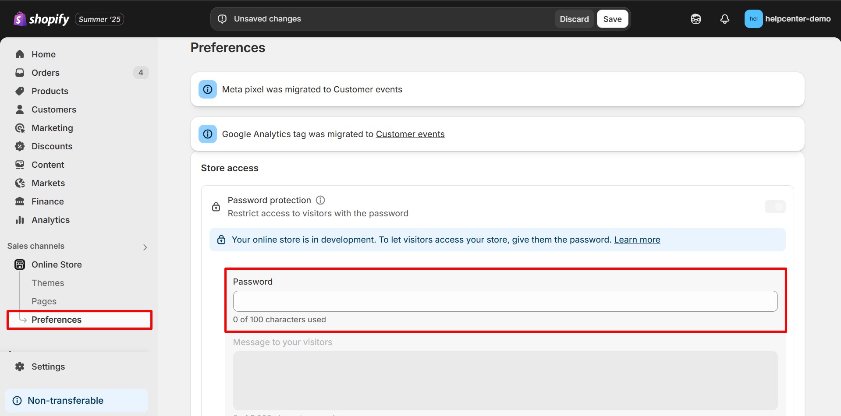Click the Discounts icon in sidebar
841x416 pixels.
[x=20, y=146]
